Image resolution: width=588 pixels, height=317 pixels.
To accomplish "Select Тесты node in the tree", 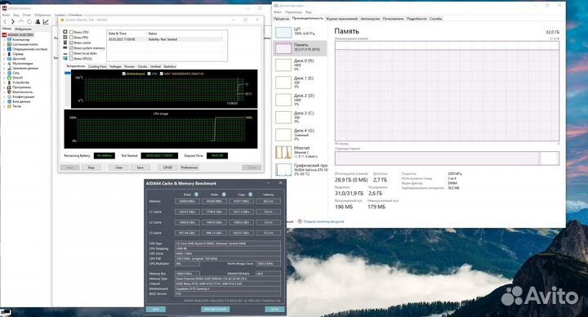I will 17,106.
